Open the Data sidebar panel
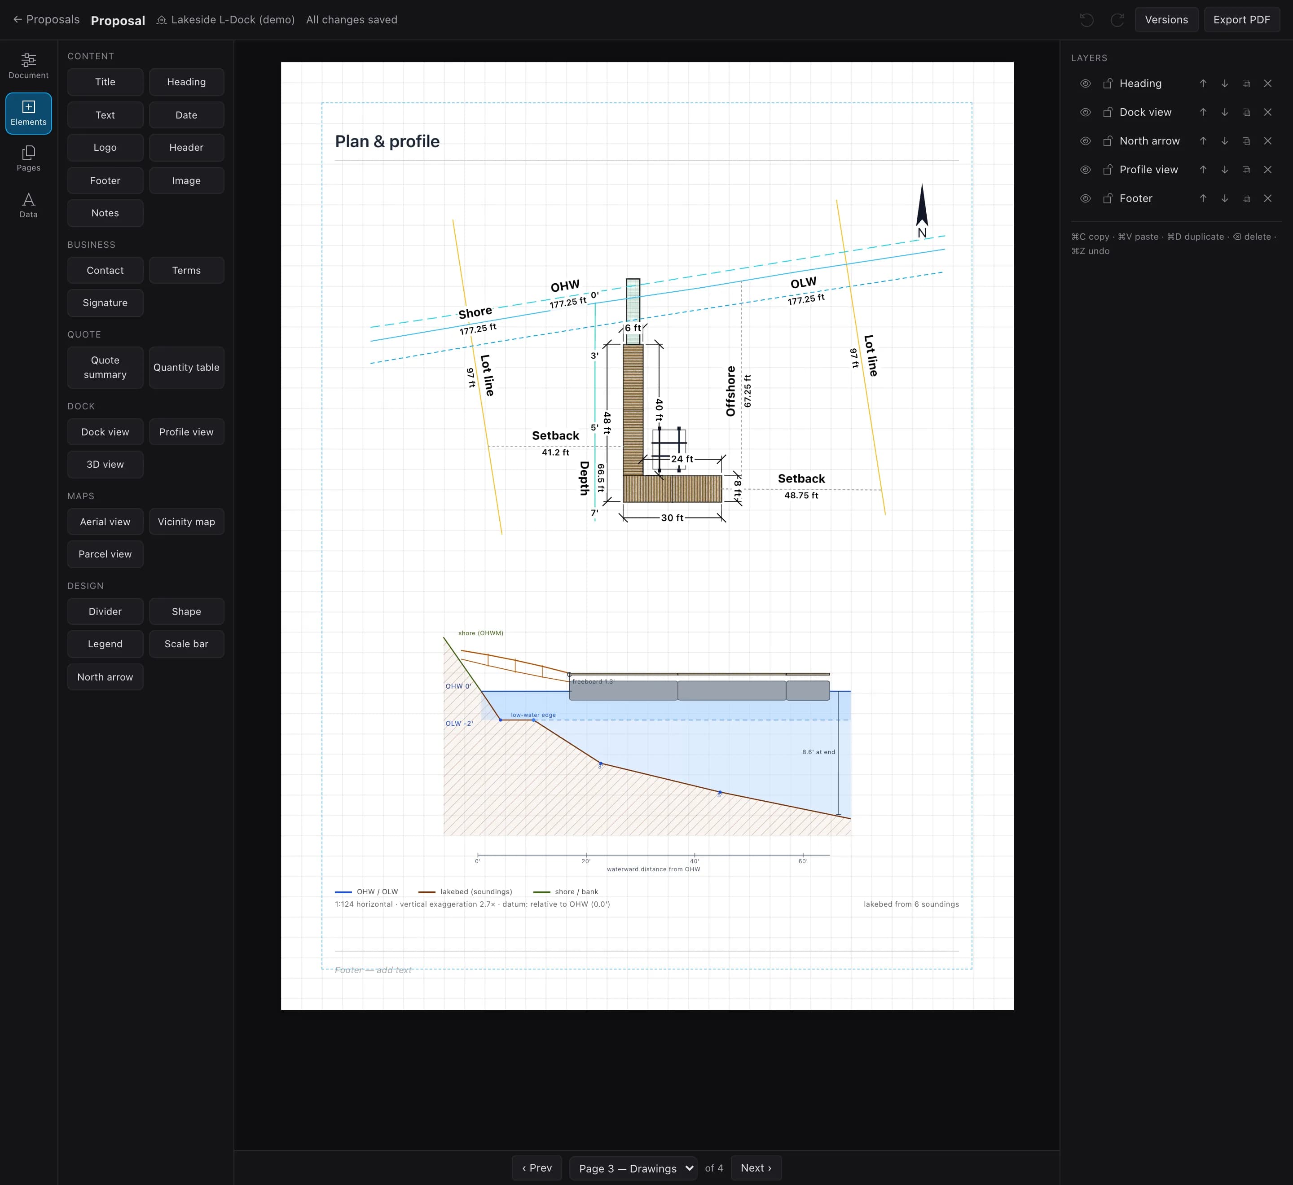This screenshot has width=1293, height=1185. (x=28, y=205)
